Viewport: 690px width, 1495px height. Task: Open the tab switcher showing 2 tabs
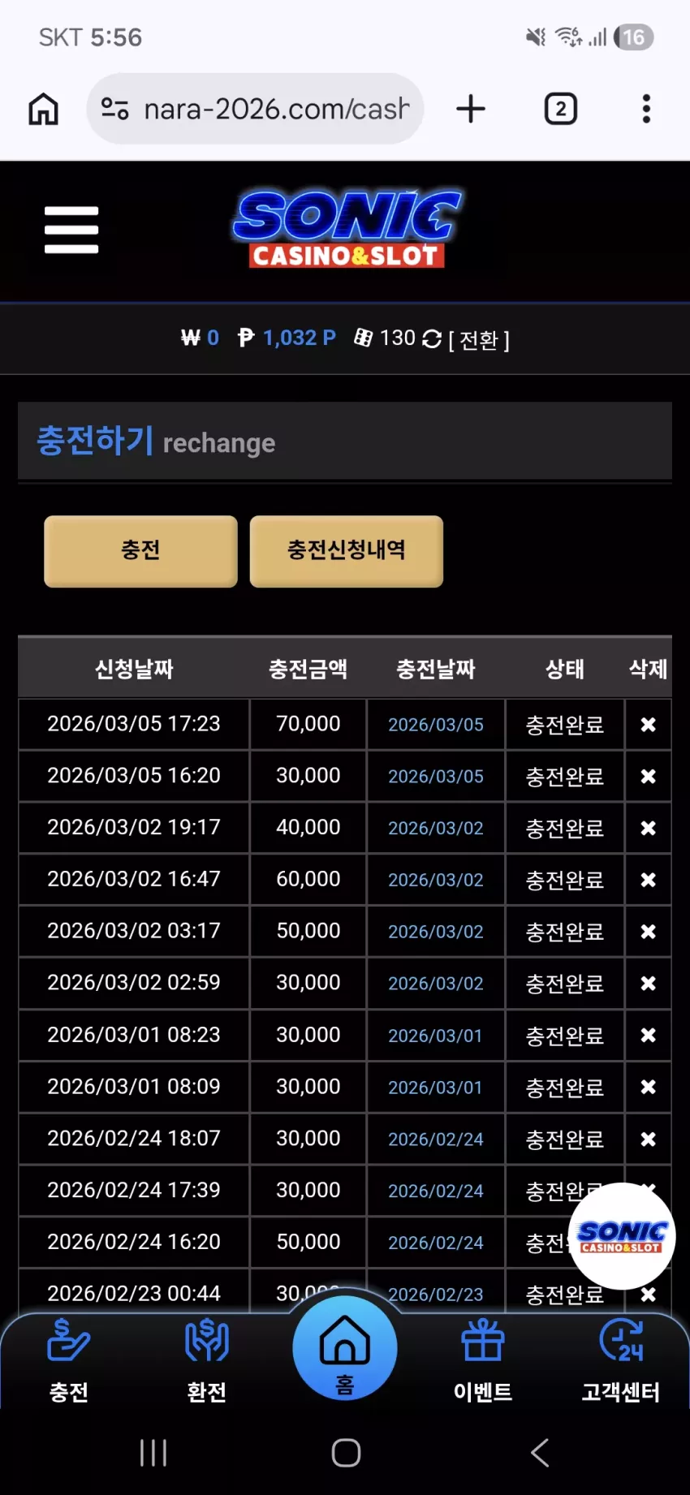(561, 109)
